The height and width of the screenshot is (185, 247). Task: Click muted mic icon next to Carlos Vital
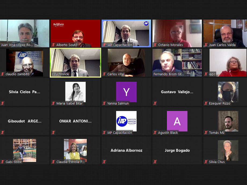pos(104,74)
